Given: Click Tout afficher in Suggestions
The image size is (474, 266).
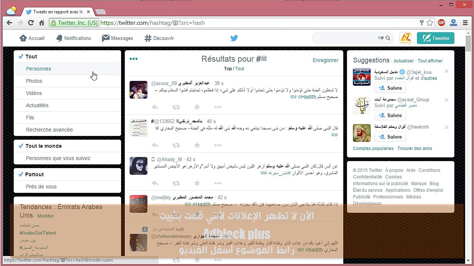Looking at the screenshot, I should [430, 61].
